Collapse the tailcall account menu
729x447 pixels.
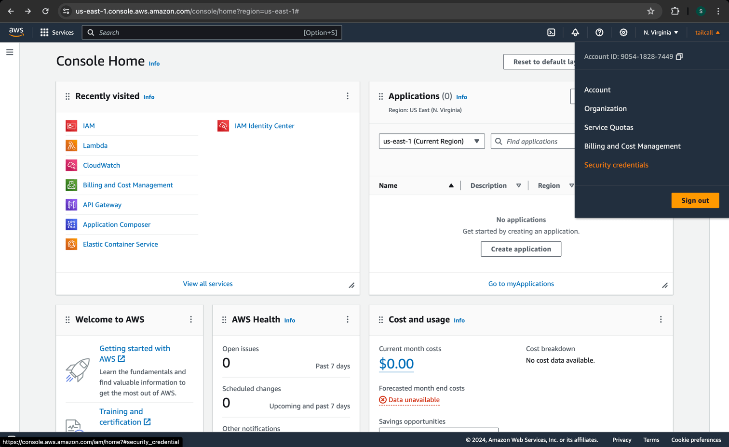click(x=707, y=32)
